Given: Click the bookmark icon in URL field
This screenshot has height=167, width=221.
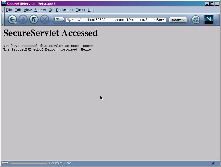Looking at the screenshot, I should click(x=69, y=20).
